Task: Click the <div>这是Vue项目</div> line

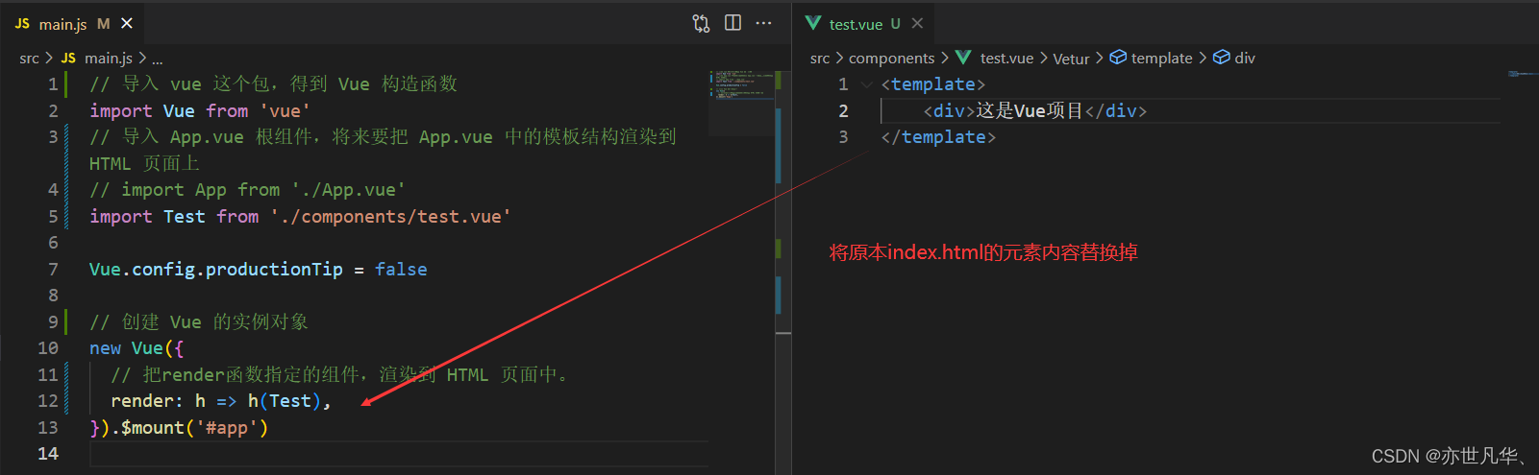Action: point(1035,111)
